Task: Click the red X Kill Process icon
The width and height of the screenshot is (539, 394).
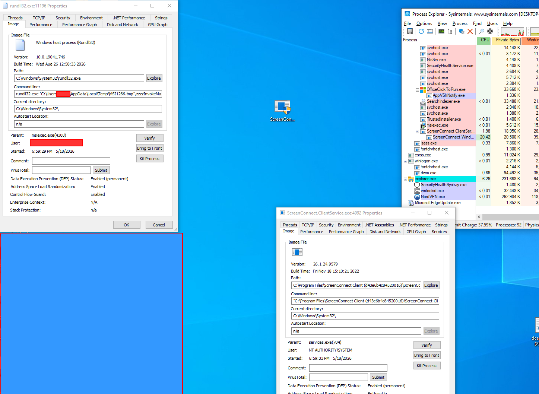Action: pyautogui.click(x=470, y=31)
